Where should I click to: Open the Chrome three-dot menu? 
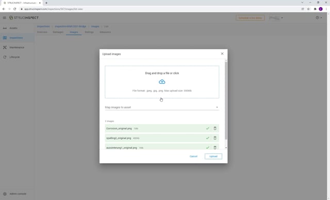coord(326,9)
